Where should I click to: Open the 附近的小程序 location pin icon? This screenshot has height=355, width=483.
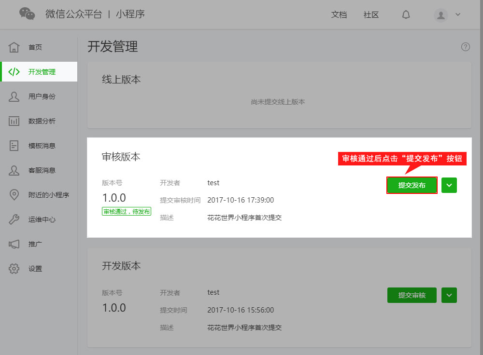coord(14,195)
